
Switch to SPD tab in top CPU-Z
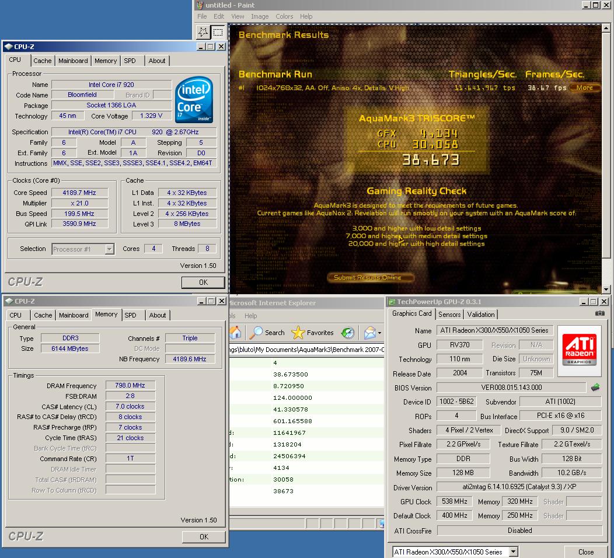[x=130, y=61]
